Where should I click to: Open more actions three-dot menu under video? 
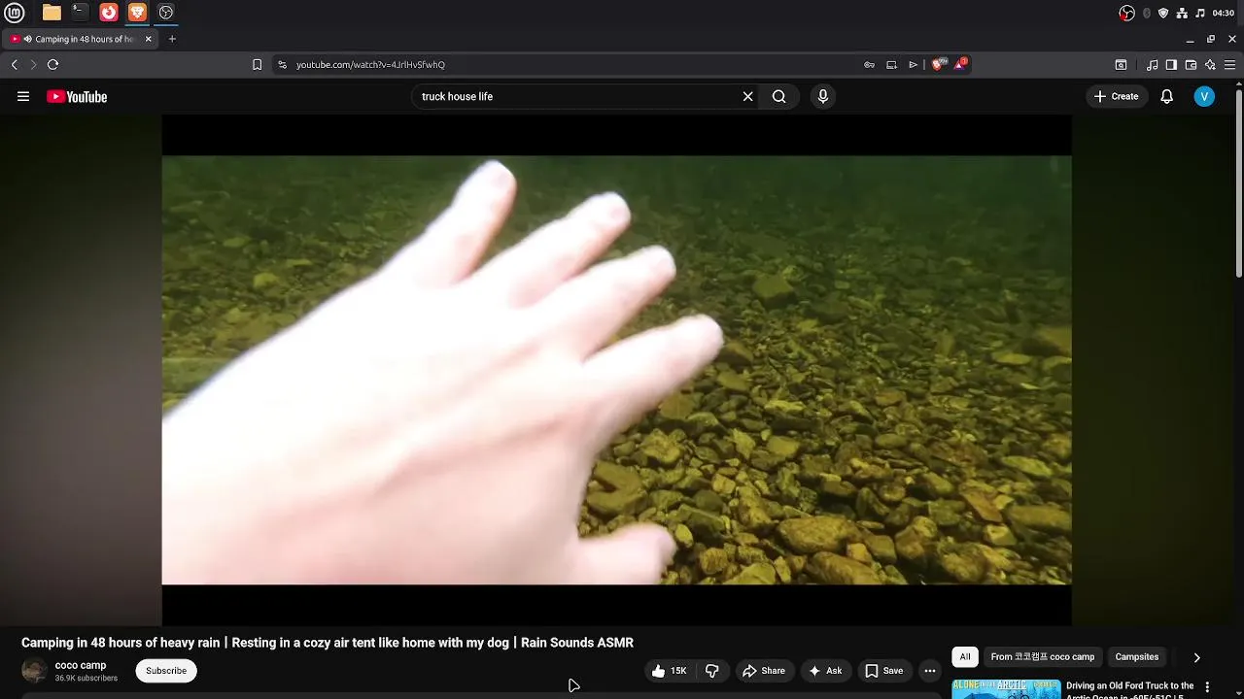coord(930,671)
